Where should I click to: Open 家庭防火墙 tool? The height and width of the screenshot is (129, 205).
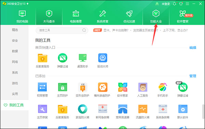(82, 112)
